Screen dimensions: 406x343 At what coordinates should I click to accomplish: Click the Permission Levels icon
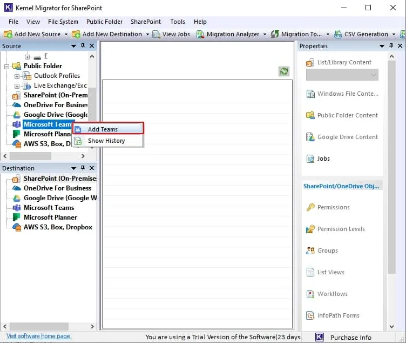pyautogui.click(x=310, y=229)
